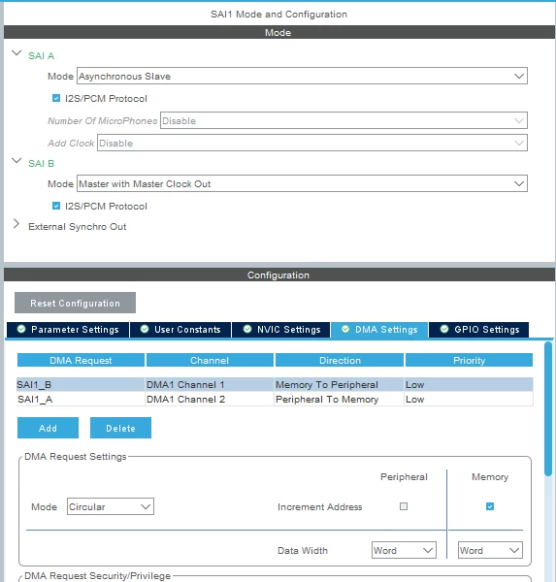Image resolution: width=556 pixels, height=582 pixels.
Task: Collapse the SAI A section chevron
Action: pos(16,53)
